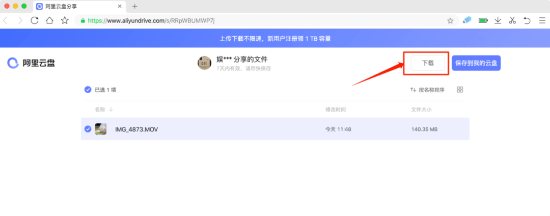Switch to grid view icon
This screenshot has width=550, height=216.
460,90
